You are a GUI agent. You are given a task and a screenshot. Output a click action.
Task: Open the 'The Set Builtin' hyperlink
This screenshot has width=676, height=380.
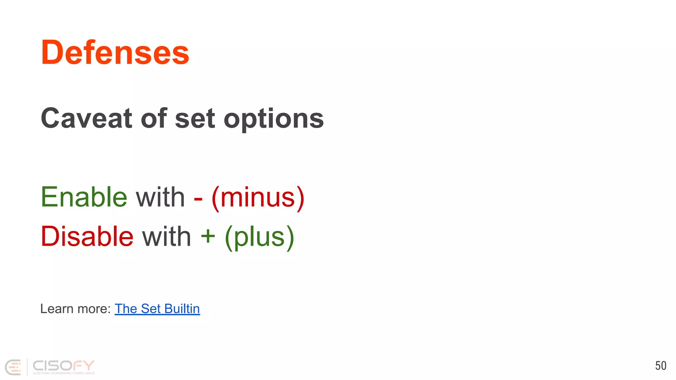157,309
